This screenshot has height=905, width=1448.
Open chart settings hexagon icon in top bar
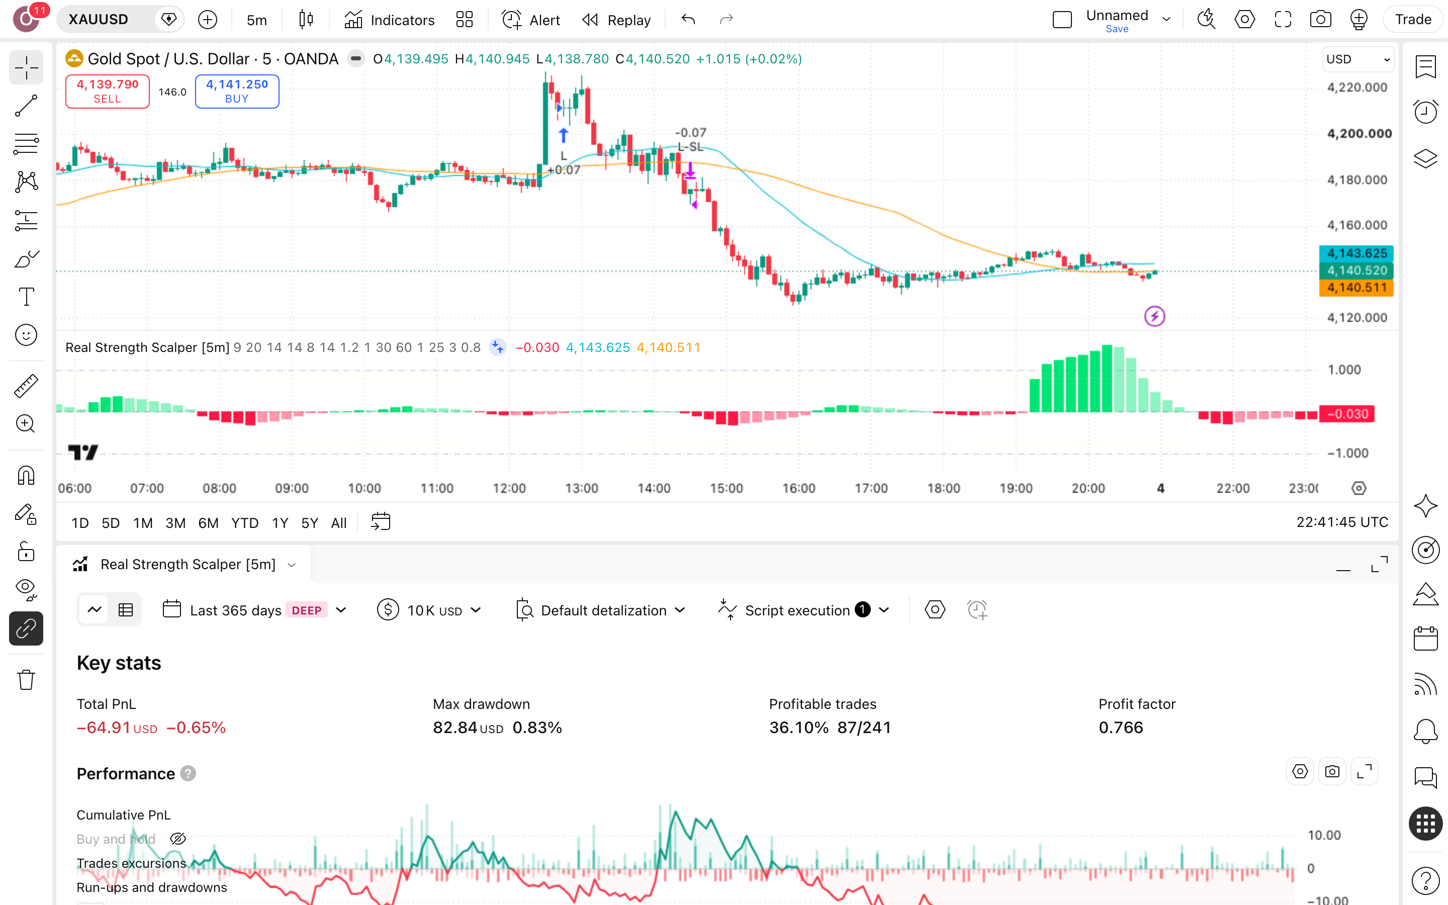pyautogui.click(x=1244, y=20)
